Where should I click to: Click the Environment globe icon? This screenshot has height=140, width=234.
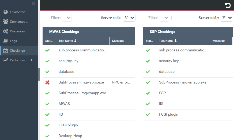tap(5, 12)
